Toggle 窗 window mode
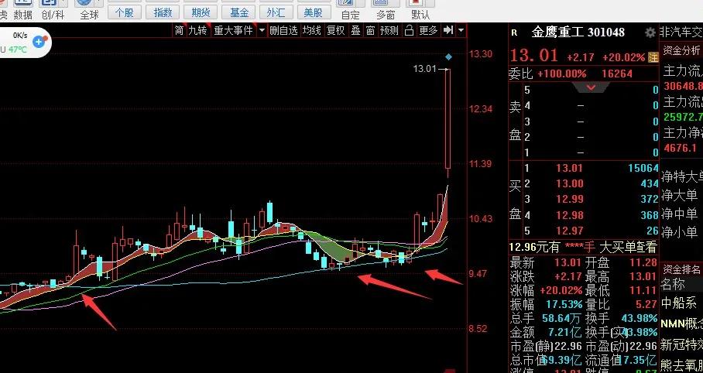The height and width of the screenshot is (373, 703). [370, 30]
